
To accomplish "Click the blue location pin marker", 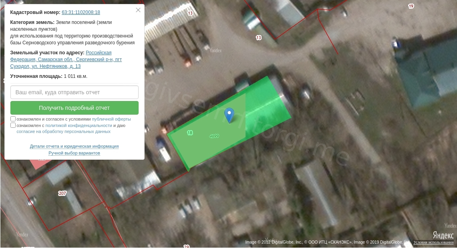I will click(230, 115).
